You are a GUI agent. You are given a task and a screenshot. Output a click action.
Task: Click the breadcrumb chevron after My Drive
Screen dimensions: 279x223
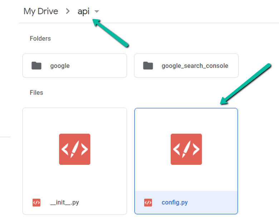[68, 11]
